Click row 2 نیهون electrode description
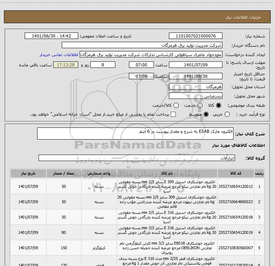This screenshot has height=266, width=275. 167,202
